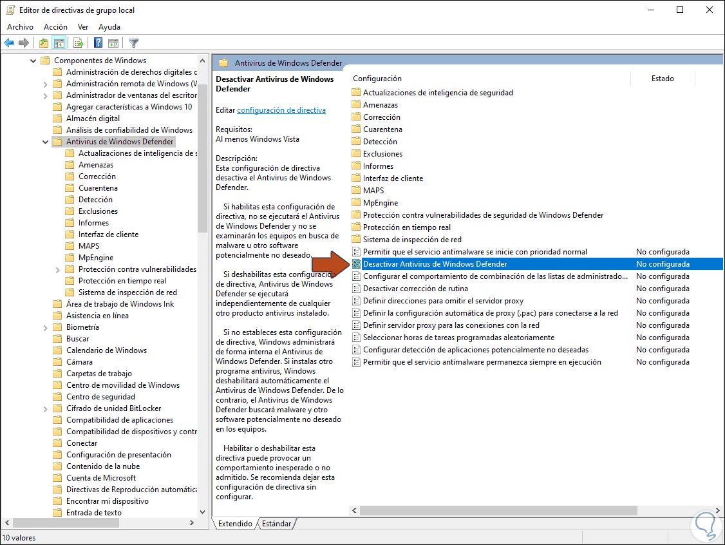Click policy icon for Desactivar corrección de rutina
The height and width of the screenshot is (545, 725).
pos(356,289)
